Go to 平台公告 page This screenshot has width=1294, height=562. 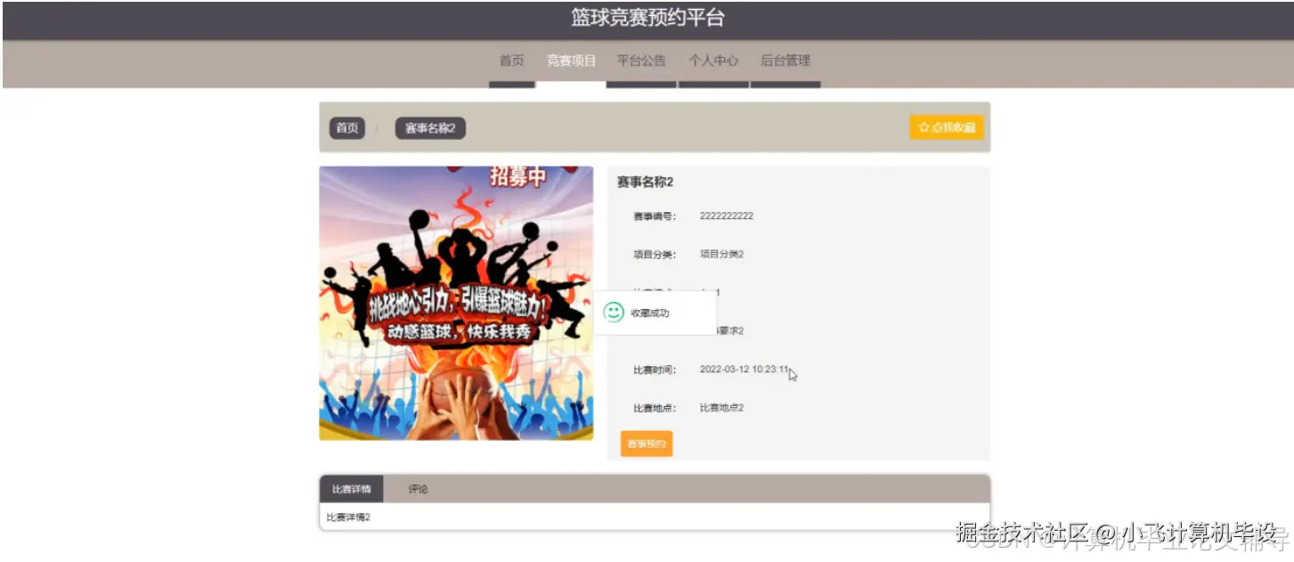pos(641,61)
